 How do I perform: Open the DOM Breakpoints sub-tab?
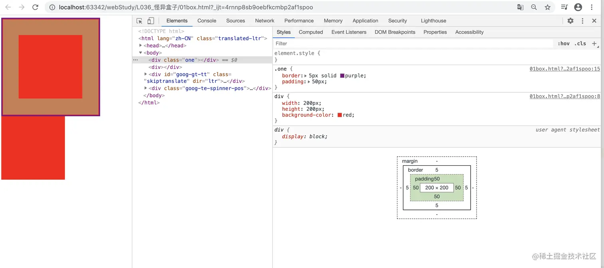point(395,32)
